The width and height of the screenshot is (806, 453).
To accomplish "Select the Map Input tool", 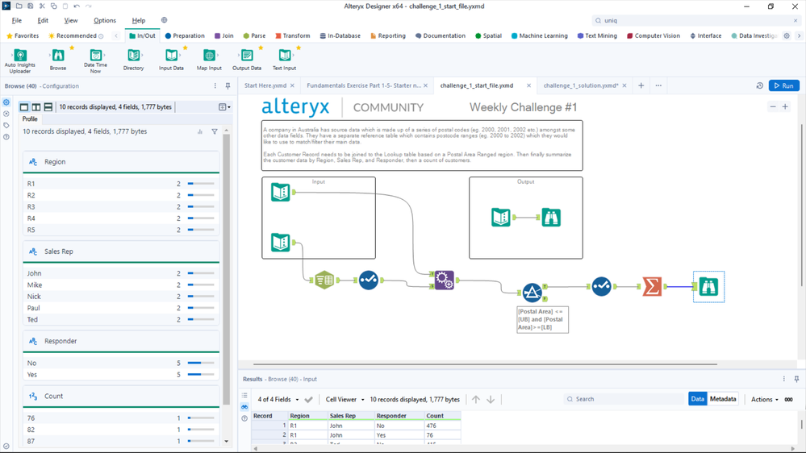I will [x=209, y=60].
